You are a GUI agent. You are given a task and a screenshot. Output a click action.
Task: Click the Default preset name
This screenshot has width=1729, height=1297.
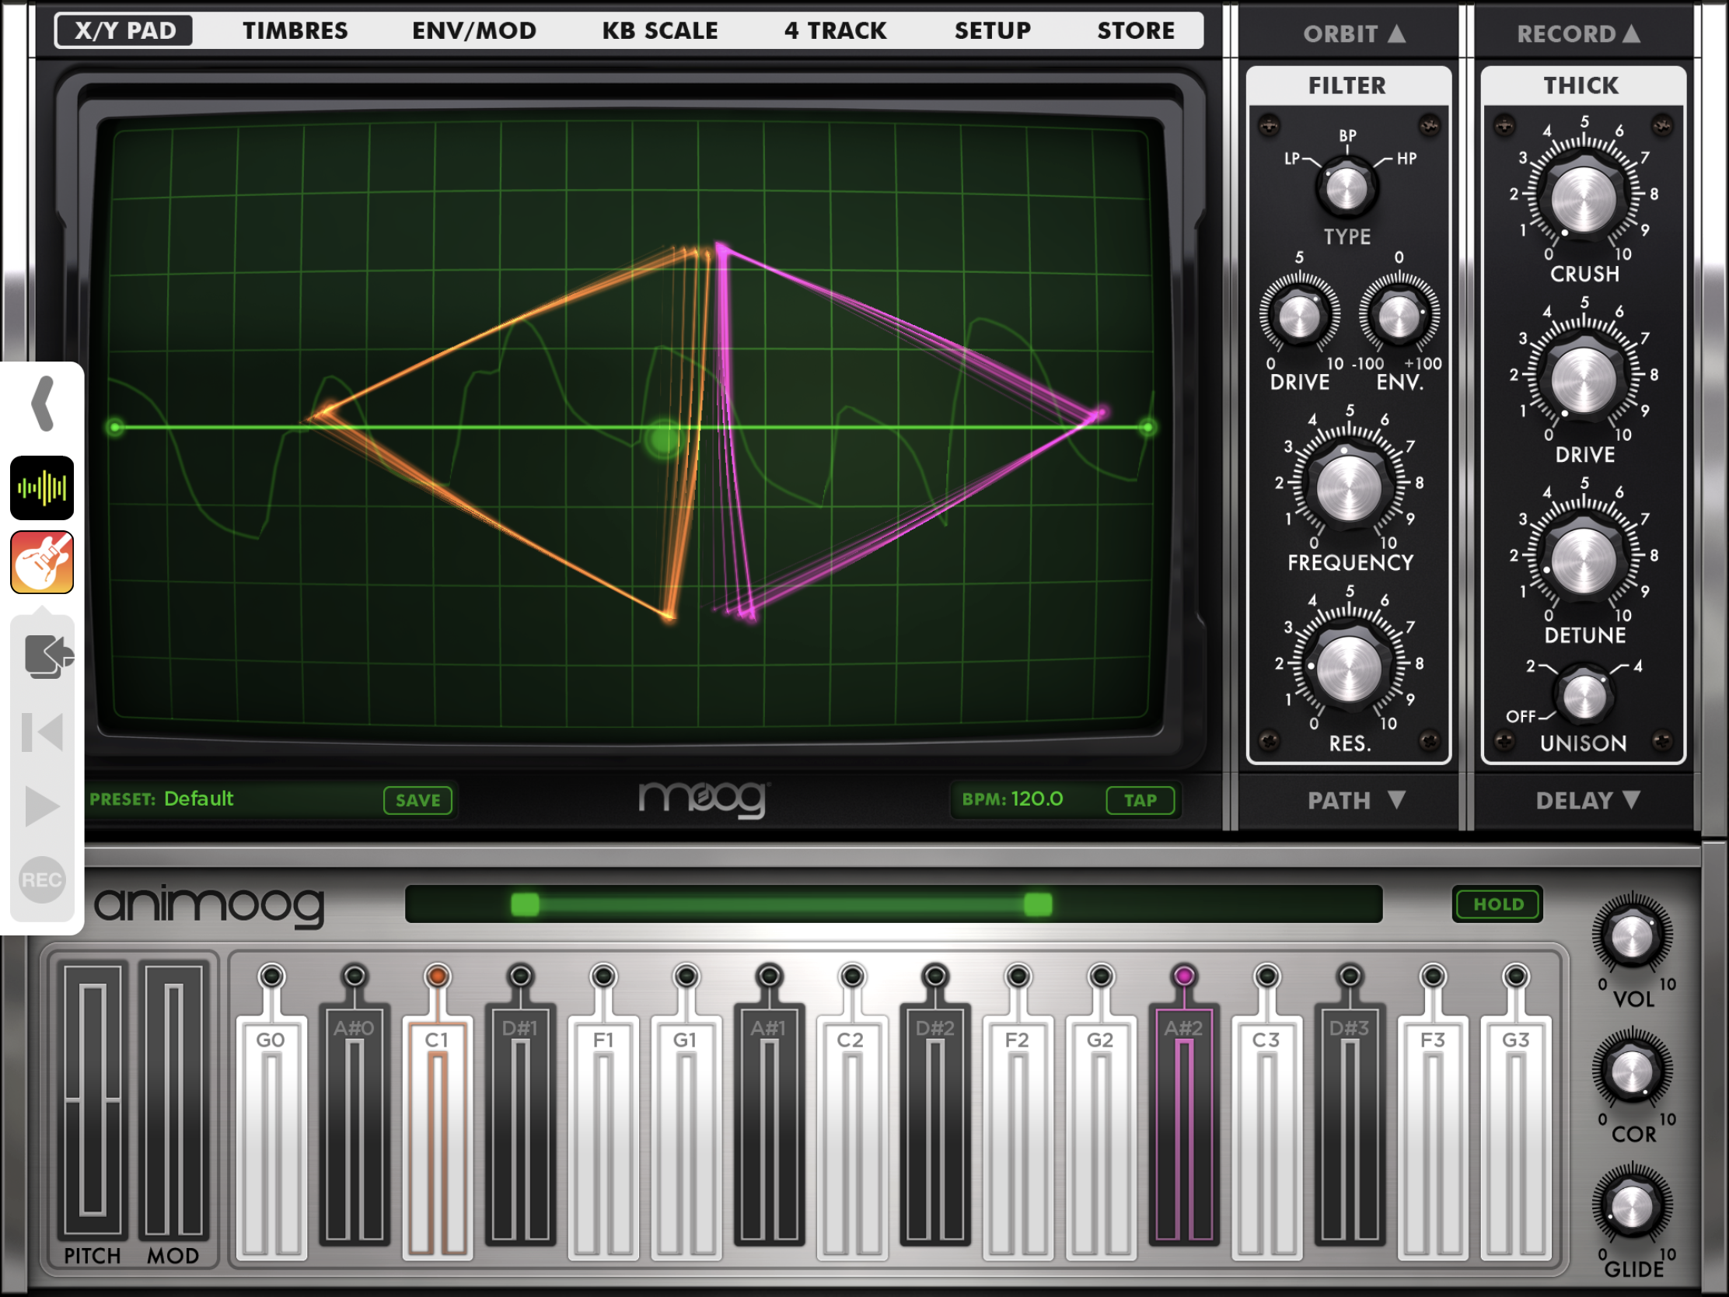198,799
